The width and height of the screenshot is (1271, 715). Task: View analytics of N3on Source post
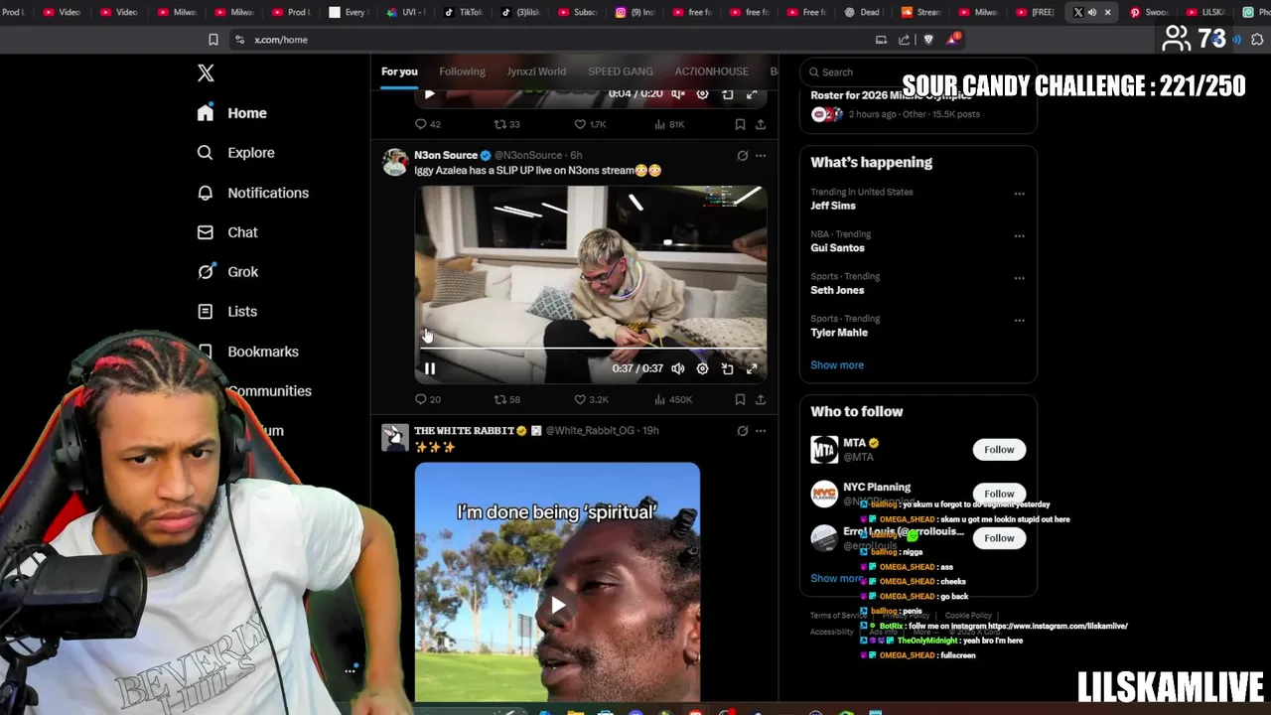[x=673, y=399]
